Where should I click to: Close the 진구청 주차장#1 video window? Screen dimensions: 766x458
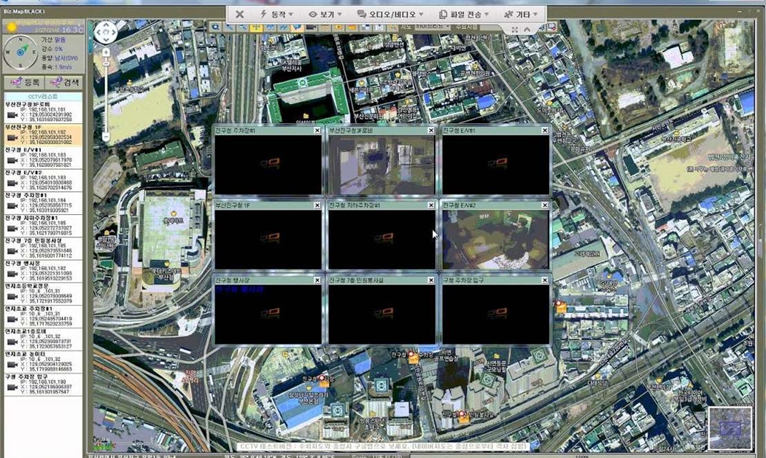(317, 130)
